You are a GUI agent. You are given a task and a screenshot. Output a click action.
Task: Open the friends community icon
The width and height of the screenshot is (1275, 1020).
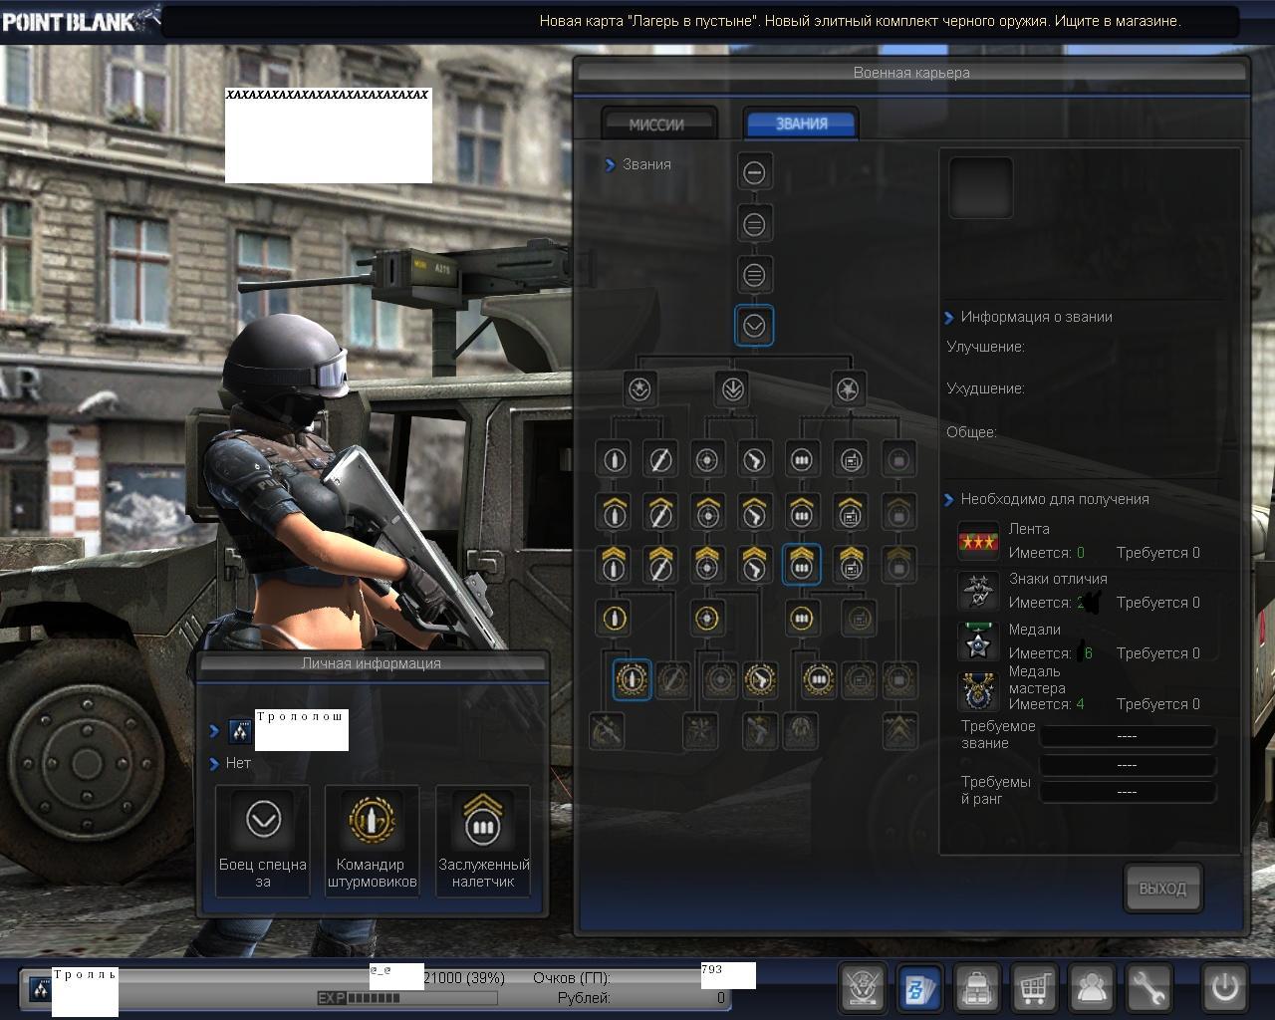(1092, 987)
